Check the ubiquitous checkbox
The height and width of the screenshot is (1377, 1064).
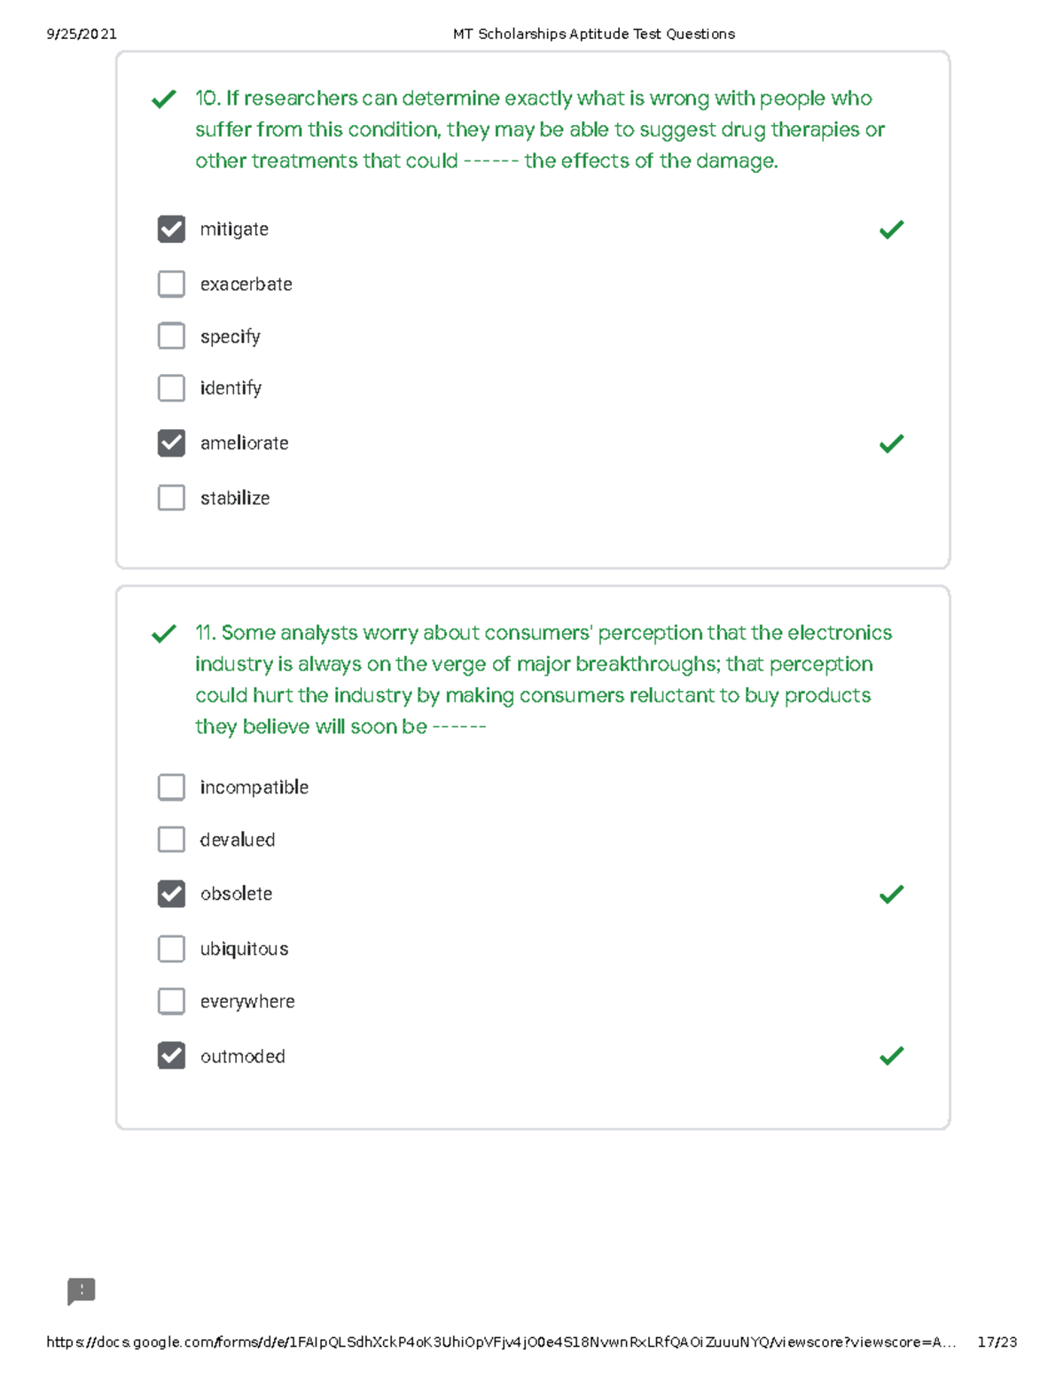click(171, 949)
